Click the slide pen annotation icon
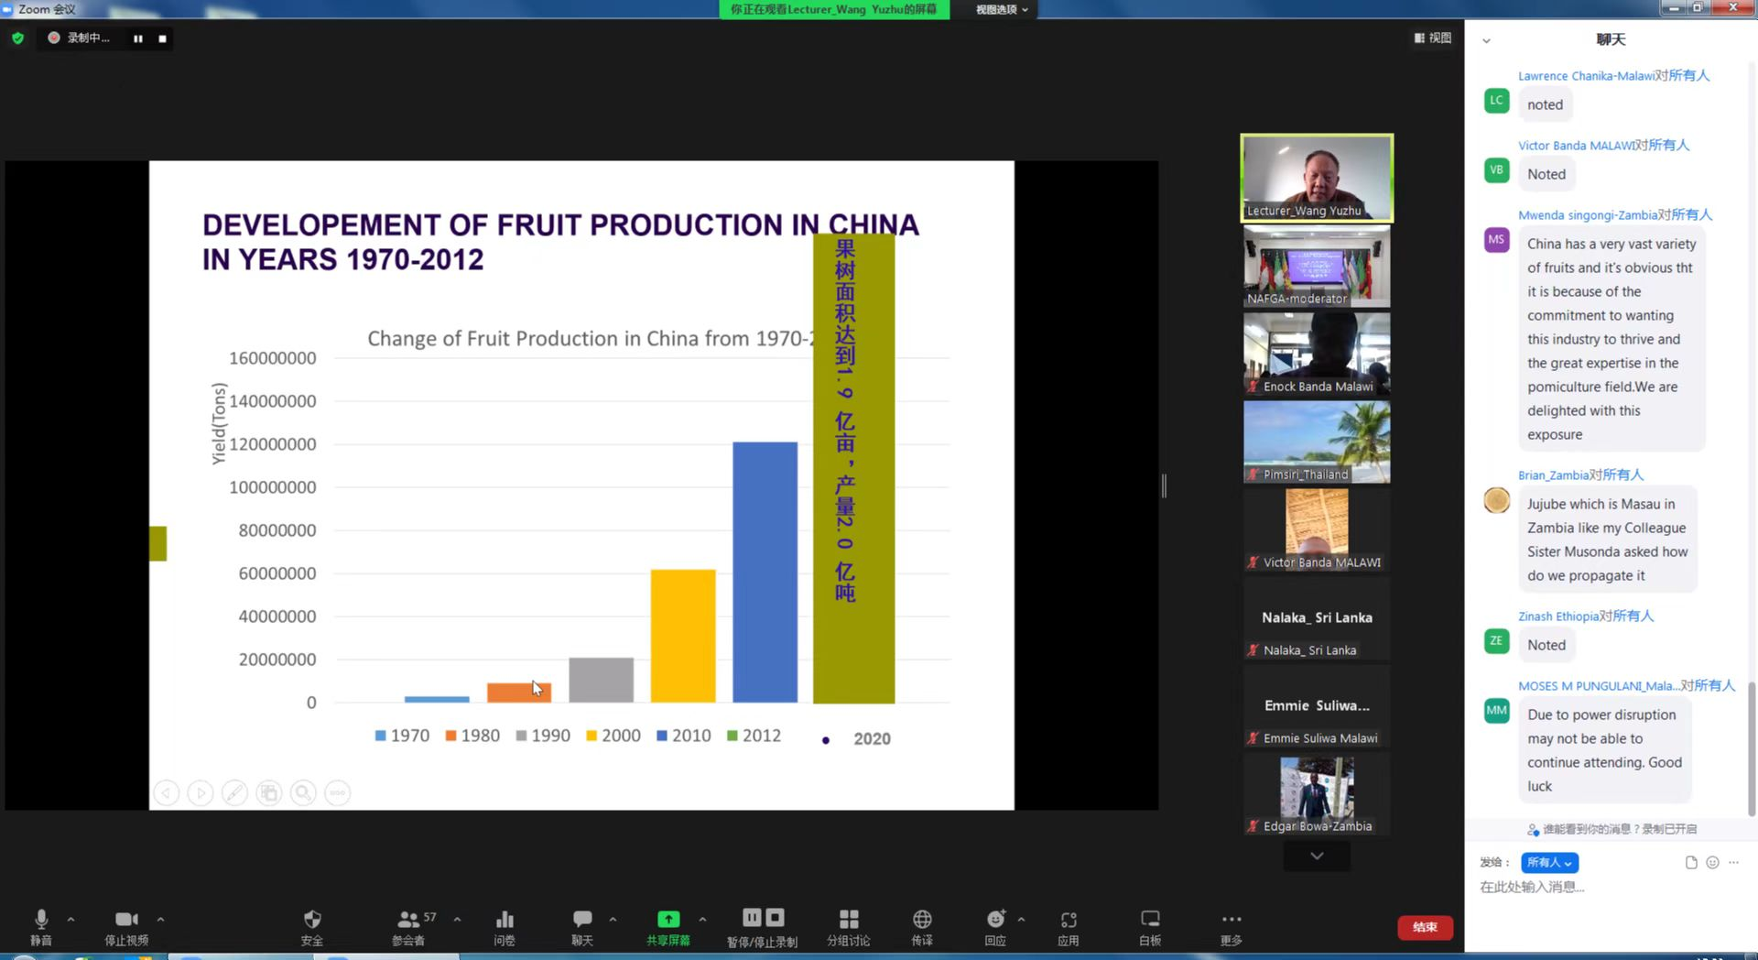Screen dimensions: 1758x960 234,792
